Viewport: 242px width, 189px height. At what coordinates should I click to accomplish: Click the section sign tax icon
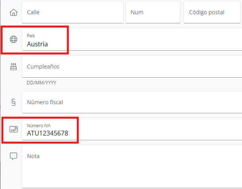[13, 102]
